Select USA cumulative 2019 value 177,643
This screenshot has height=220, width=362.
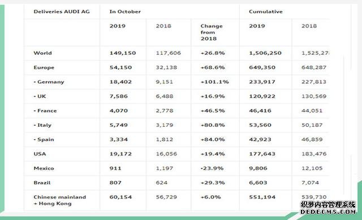tap(262, 154)
